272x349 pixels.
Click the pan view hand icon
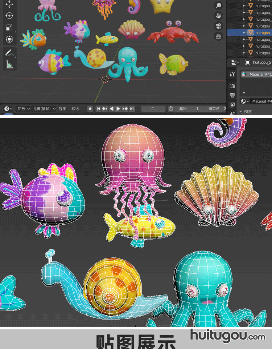click(218, 16)
